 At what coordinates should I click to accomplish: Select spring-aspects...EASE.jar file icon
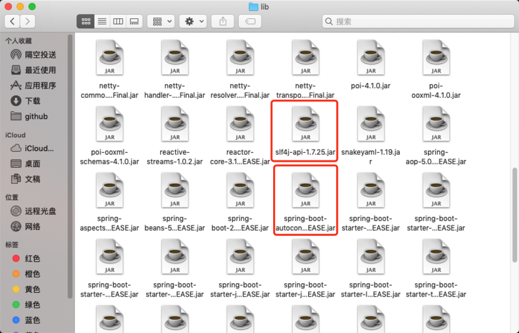coord(110,191)
